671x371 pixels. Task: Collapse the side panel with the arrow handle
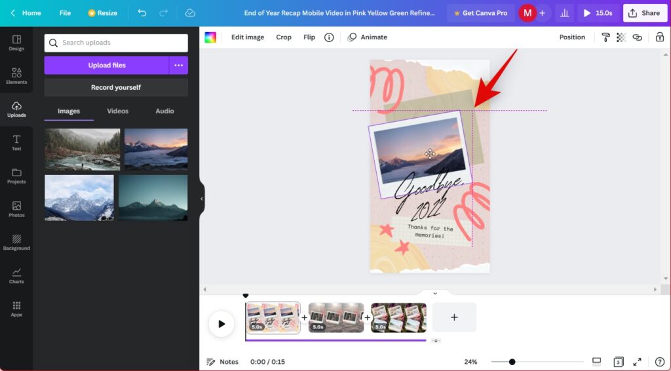pyautogui.click(x=202, y=199)
